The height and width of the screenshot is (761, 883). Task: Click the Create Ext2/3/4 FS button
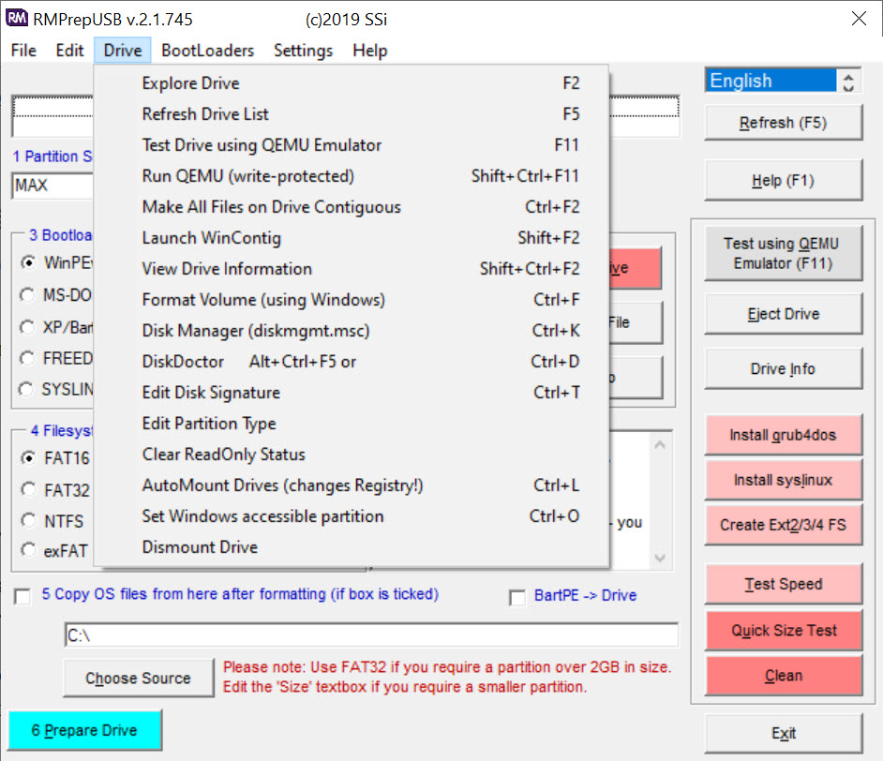pos(784,525)
